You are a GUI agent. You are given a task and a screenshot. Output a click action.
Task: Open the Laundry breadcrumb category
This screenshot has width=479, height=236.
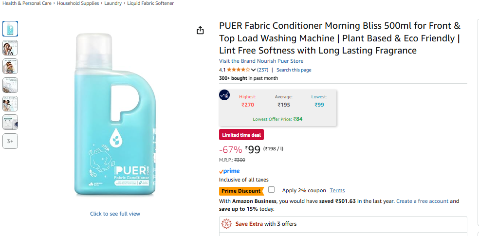[113, 3]
